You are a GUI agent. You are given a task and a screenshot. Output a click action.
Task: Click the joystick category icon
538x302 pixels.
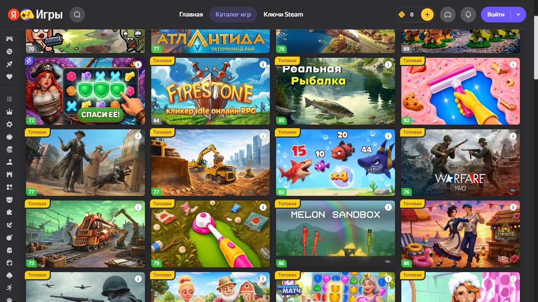(9, 162)
